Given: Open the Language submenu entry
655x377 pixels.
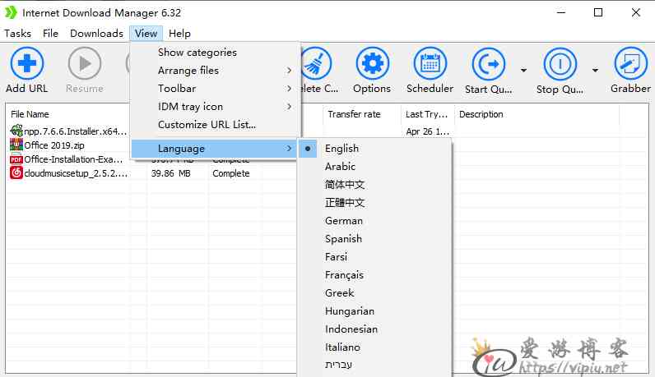Looking at the screenshot, I should (214, 149).
